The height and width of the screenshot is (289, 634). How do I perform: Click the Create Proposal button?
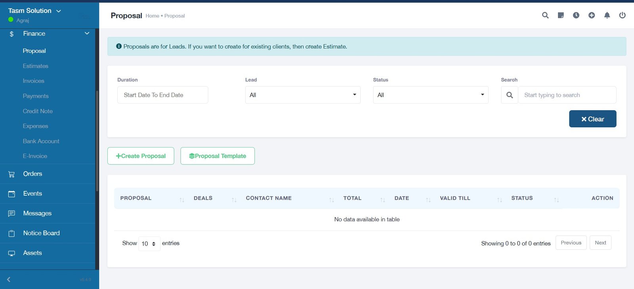click(x=141, y=156)
